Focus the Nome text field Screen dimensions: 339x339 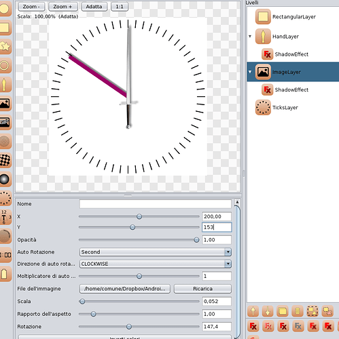(156, 204)
